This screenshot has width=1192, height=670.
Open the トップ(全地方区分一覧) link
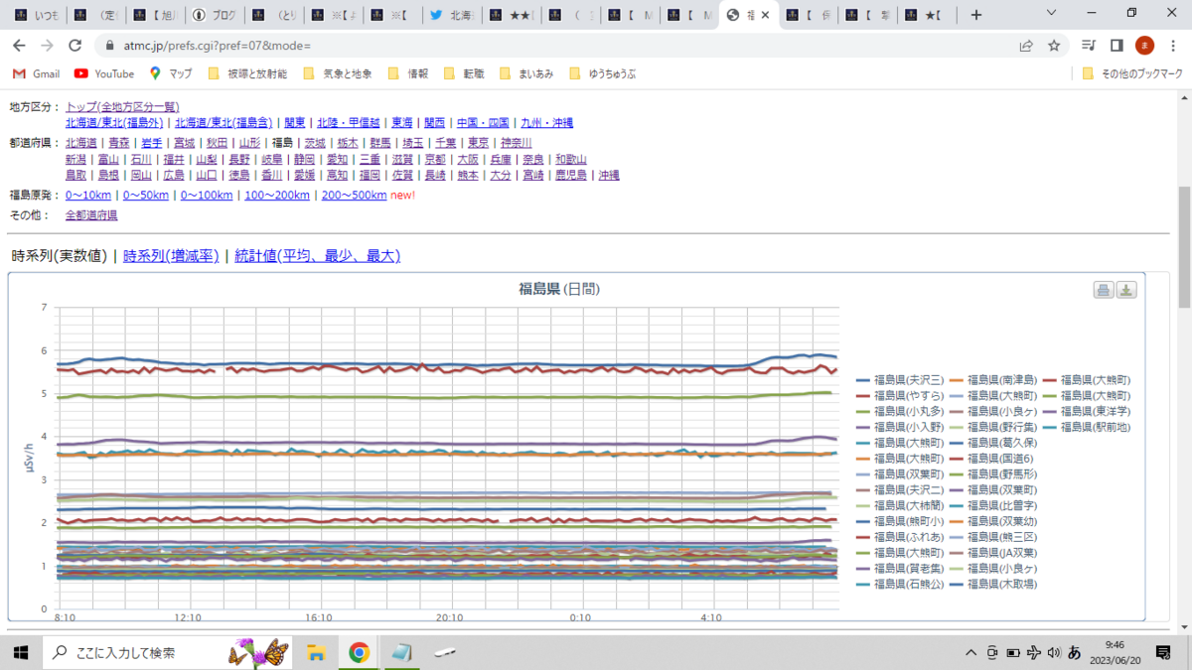pyautogui.click(x=122, y=107)
